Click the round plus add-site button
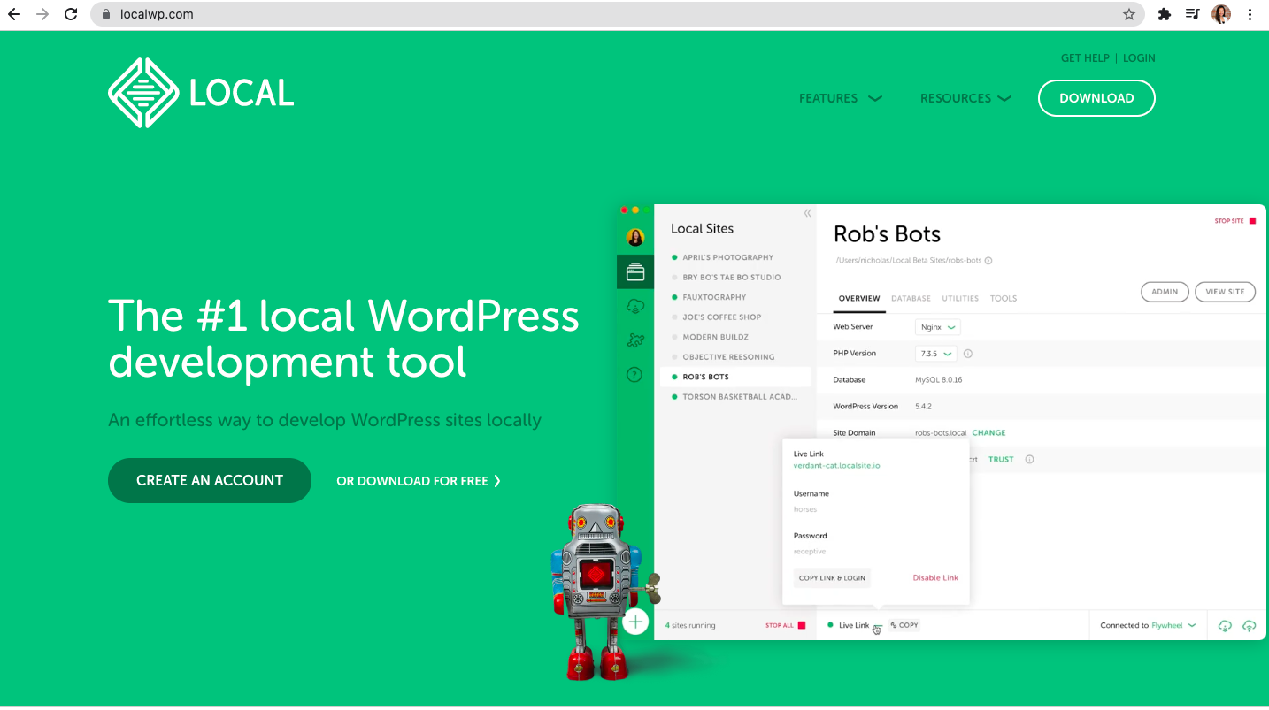 pos(635,622)
